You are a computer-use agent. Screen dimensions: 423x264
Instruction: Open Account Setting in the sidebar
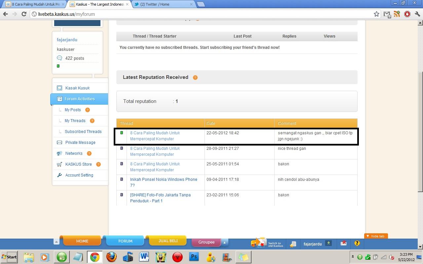click(x=79, y=175)
